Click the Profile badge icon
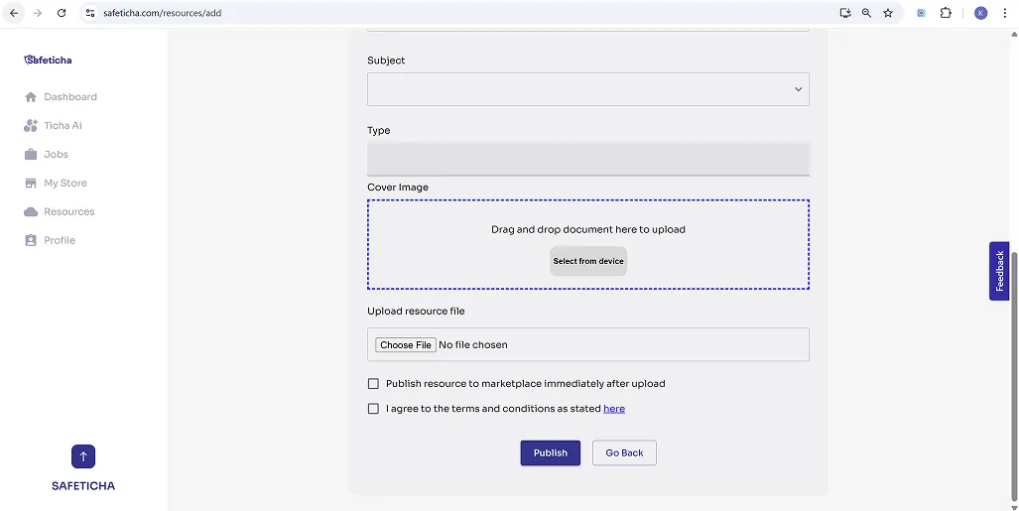The image size is (1019, 511). pyautogui.click(x=31, y=240)
